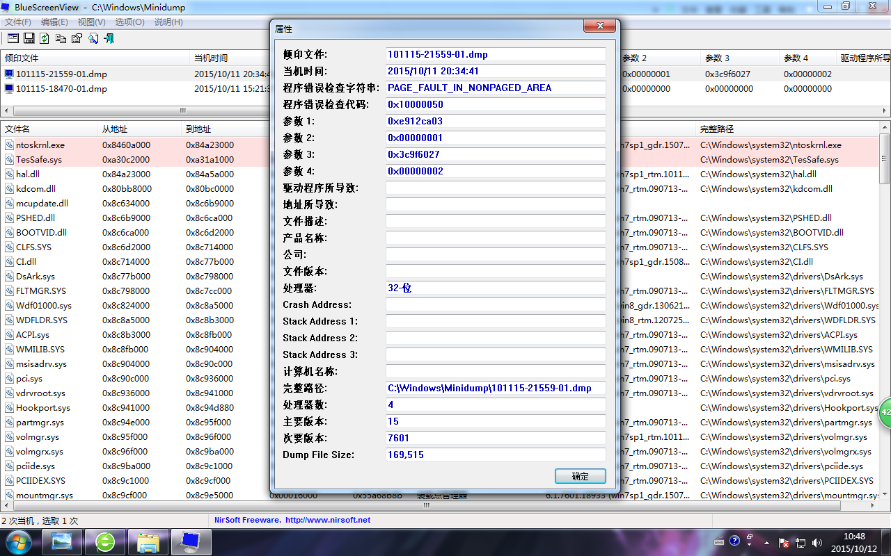Screen dimensions: 891x556
Task: Open the 编辑(E) menu
Action: [x=54, y=22]
